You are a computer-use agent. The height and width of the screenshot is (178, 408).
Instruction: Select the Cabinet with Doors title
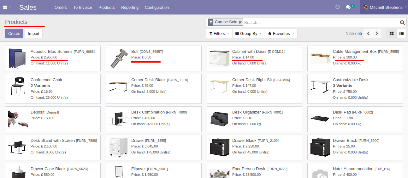click(x=249, y=52)
